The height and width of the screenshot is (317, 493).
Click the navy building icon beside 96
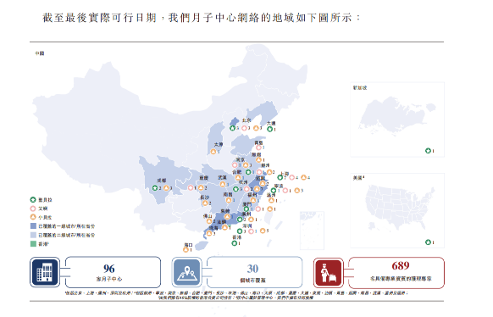pyautogui.click(x=45, y=272)
